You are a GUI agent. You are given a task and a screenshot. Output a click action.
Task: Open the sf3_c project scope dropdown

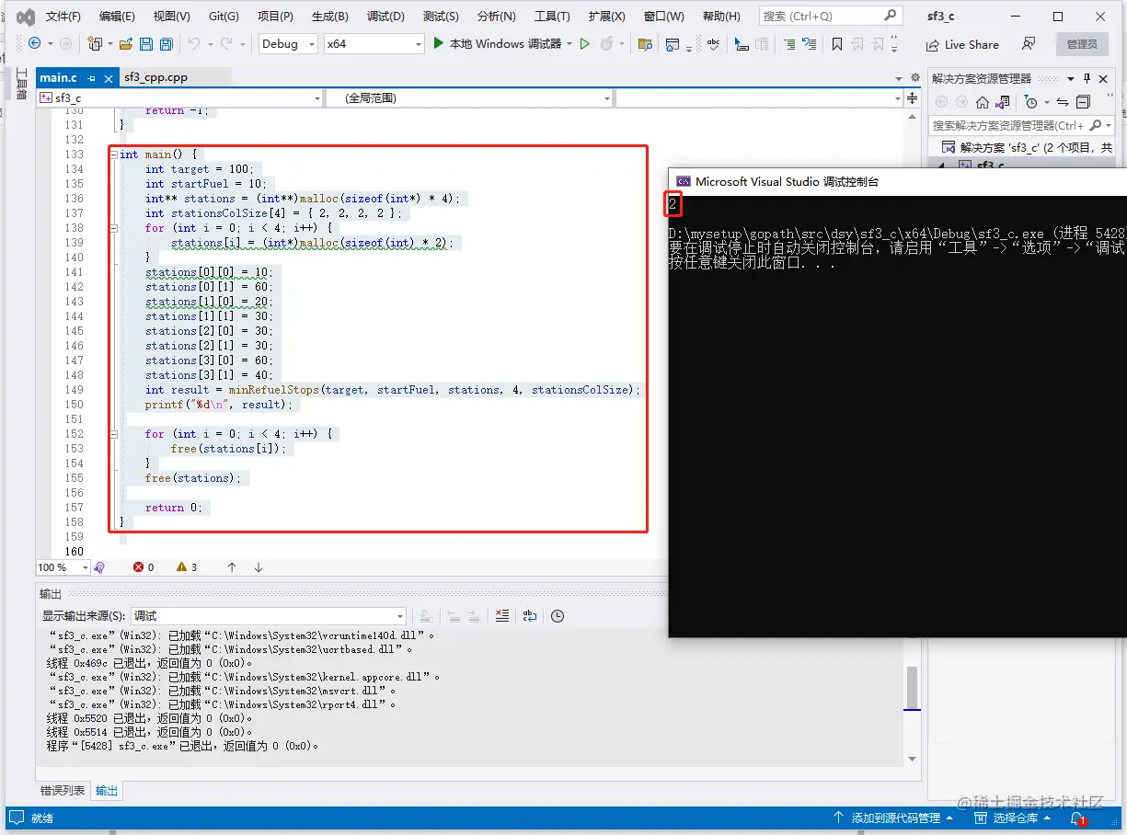pyautogui.click(x=179, y=97)
